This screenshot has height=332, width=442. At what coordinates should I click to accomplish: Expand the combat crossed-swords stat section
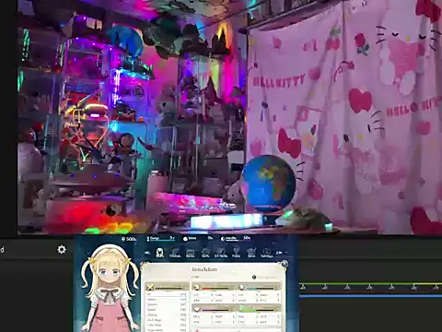[168, 287]
